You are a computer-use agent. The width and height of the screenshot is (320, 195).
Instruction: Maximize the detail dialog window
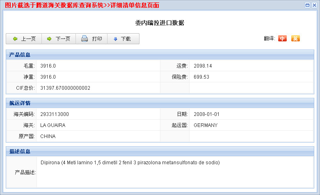(x=307, y=5)
